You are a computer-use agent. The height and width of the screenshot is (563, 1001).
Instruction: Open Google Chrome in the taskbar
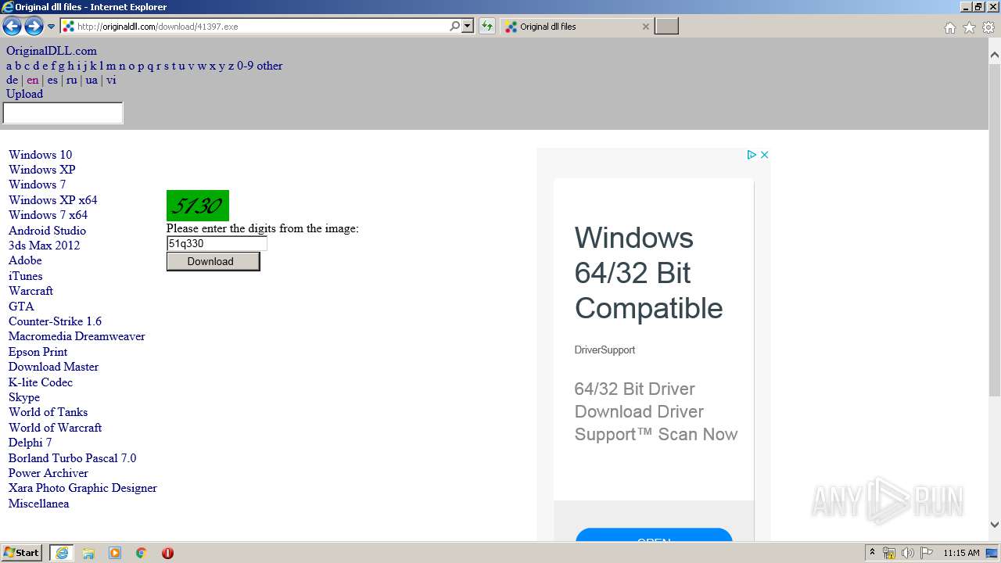click(142, 553)
